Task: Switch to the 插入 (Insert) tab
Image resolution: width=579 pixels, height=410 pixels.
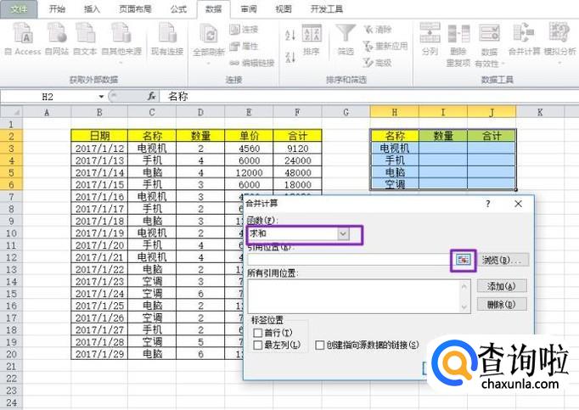Action: coord(92,8)
